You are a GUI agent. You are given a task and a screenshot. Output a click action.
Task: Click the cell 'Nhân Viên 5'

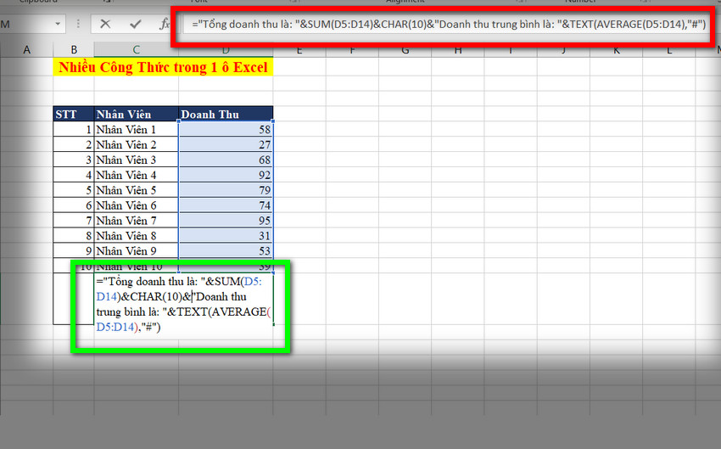click(136, 190)
